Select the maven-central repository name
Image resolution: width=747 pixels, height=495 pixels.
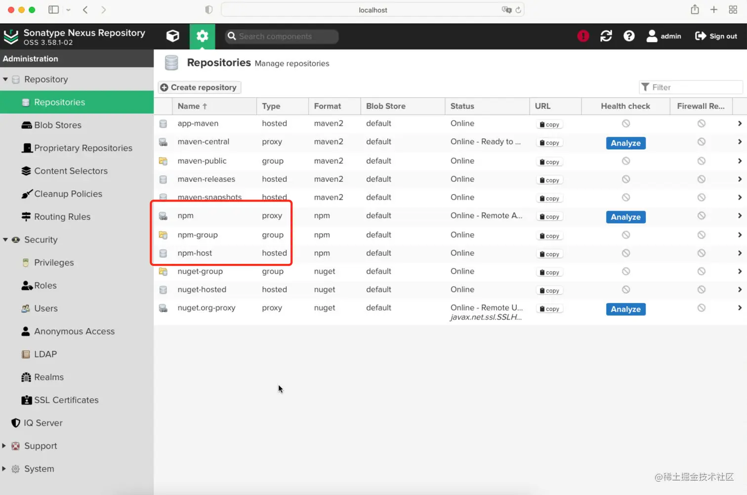click(x=203, y=142)
